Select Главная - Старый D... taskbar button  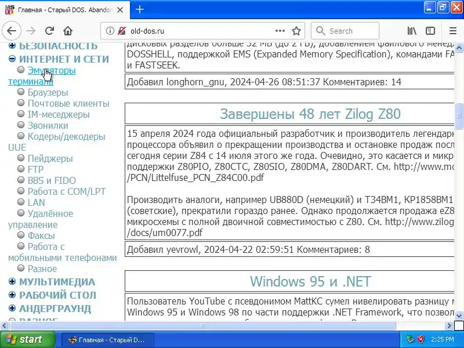tap(107, 340)
